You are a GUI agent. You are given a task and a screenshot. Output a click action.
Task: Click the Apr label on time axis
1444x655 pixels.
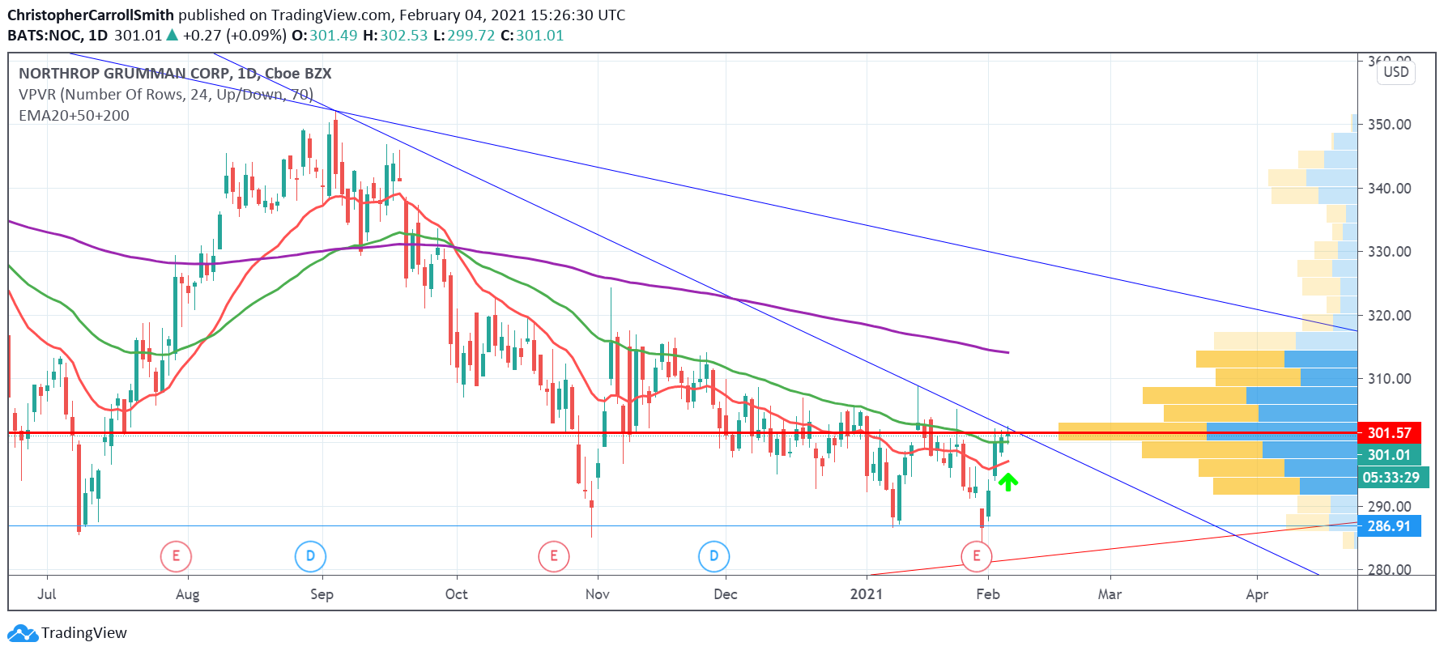[1257, 594]
